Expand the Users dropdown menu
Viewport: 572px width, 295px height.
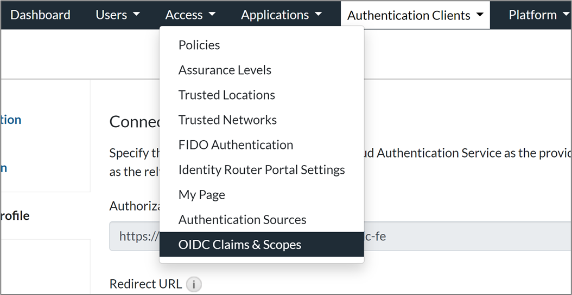coord(118,15)
